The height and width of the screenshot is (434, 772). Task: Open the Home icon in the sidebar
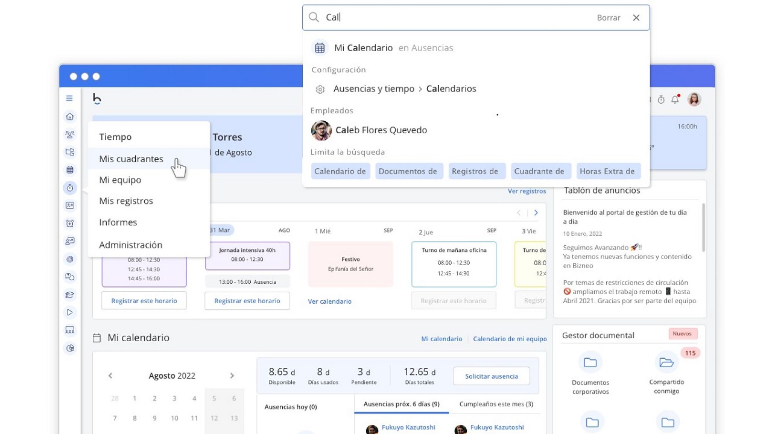70,117
